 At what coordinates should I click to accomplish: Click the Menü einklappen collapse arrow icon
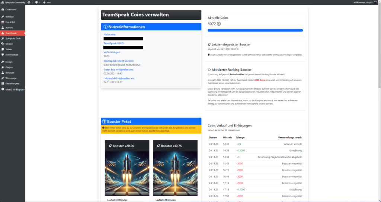(3, 89)
